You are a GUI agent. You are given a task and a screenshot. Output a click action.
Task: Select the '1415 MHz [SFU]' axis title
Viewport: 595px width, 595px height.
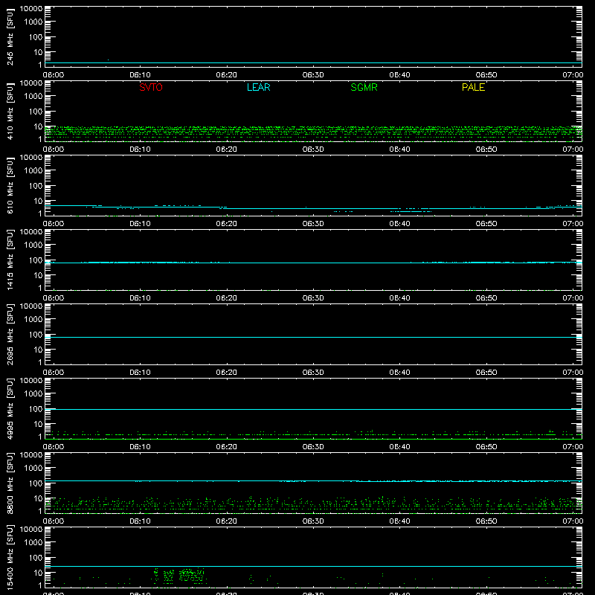[x=10, y=260]
